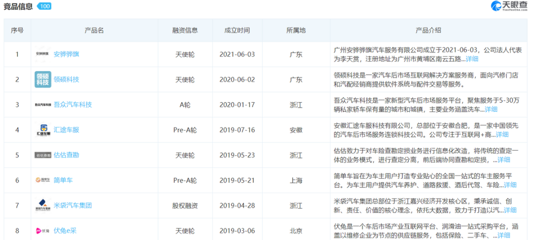Viewport: 533px width, 240px height.
Task: Open the 伏兔e采 product link
Action: [65, 231]
